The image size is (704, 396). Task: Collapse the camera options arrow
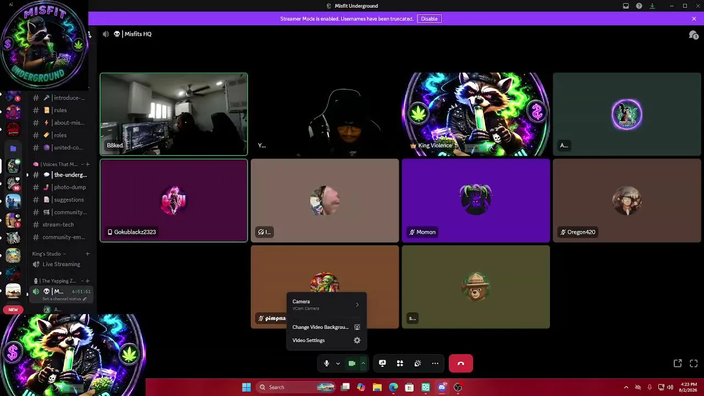click(x=363, y=364)
